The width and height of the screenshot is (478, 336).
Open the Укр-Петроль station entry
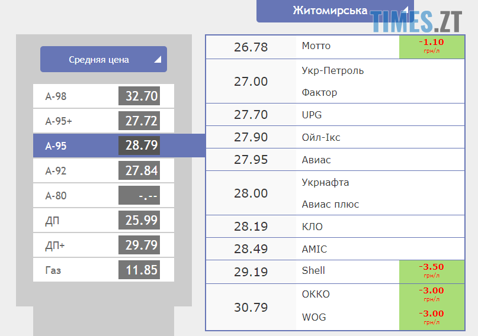point(332,71)
